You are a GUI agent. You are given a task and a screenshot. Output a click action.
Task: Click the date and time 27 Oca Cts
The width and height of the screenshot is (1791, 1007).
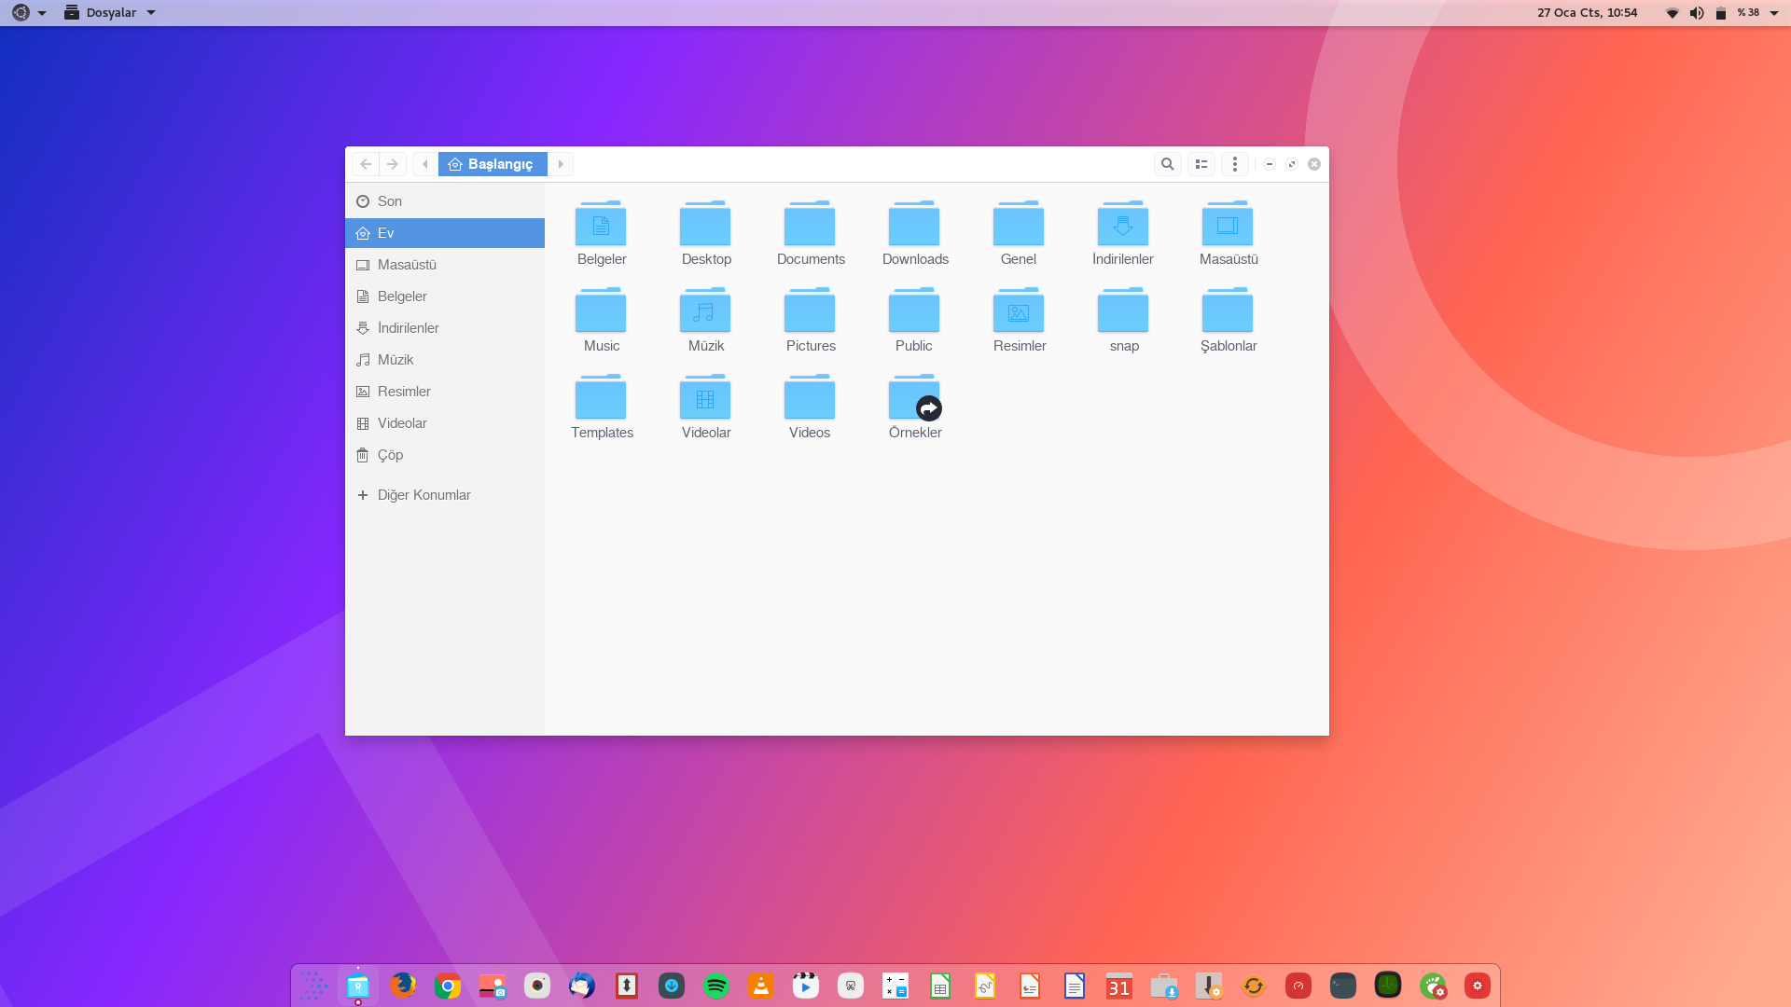pyautogui.click(x=1587, y=12)
